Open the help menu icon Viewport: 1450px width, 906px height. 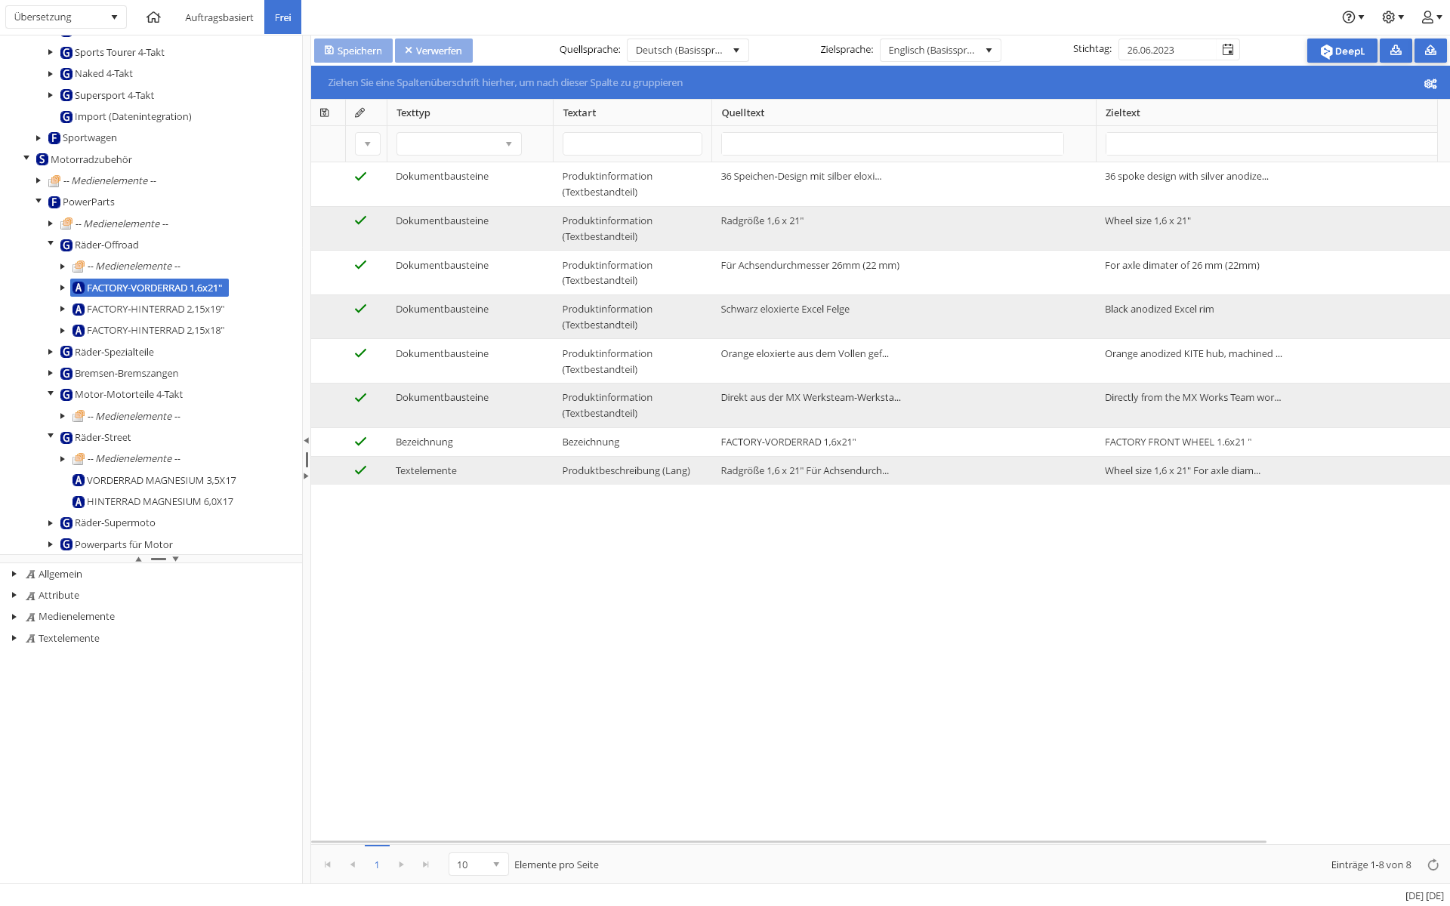[1353, 17]
